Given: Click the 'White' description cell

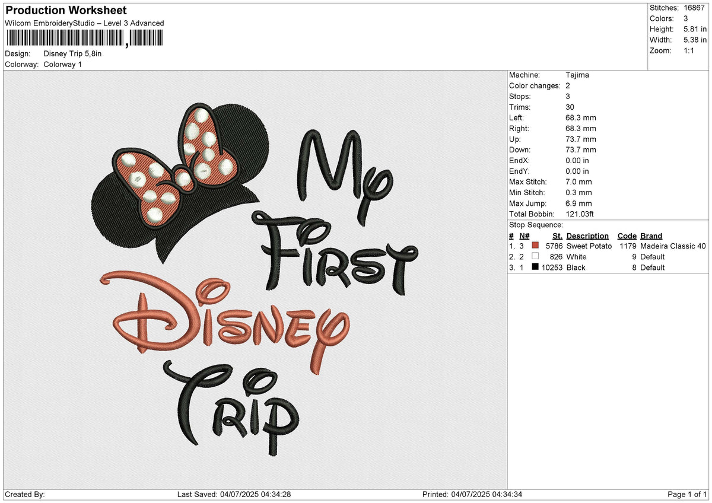Looking at the screenshot, I should click(x=576, y=257).
